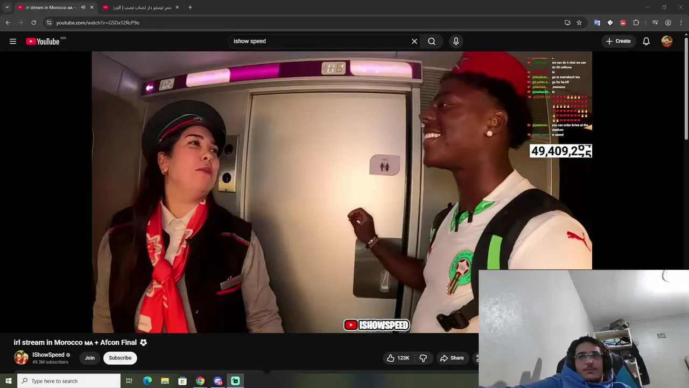The width and height of the screenshot is (689, 388).
Task: Open Chrome three-dot menu
Action: point(681,23)
